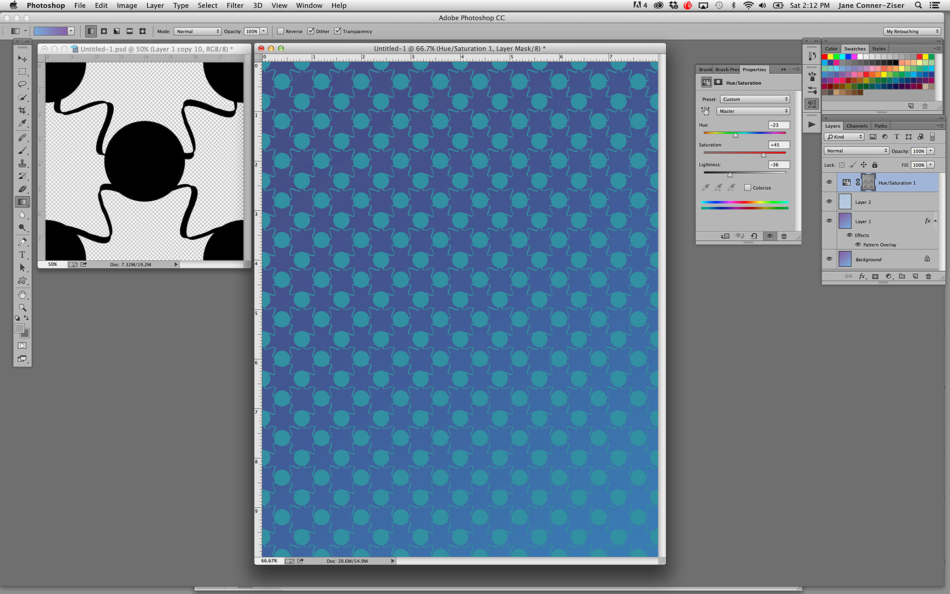
Task: Open the My Retouching workspace switcher
Action: tap(912, 31)
